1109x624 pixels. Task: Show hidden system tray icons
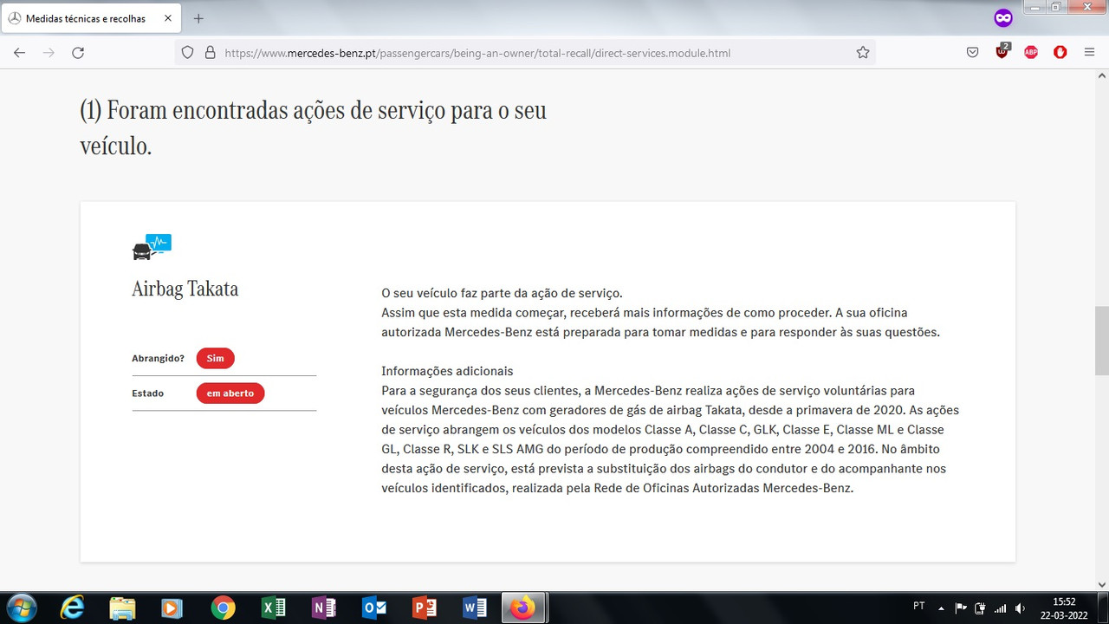click(x=942, y=608)
